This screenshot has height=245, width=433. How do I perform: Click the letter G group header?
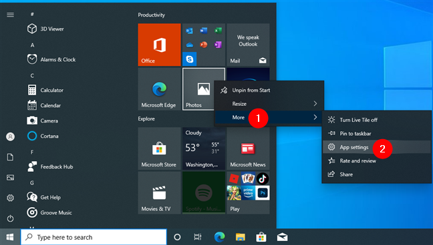coord(32,183)
